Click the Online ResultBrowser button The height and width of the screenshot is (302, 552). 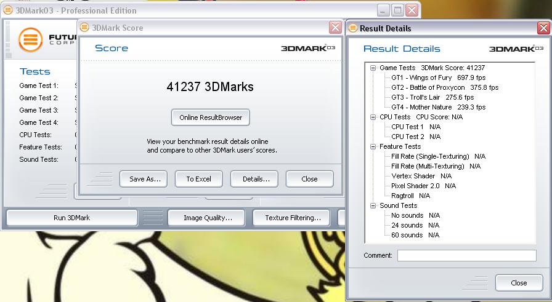(211, 117)
